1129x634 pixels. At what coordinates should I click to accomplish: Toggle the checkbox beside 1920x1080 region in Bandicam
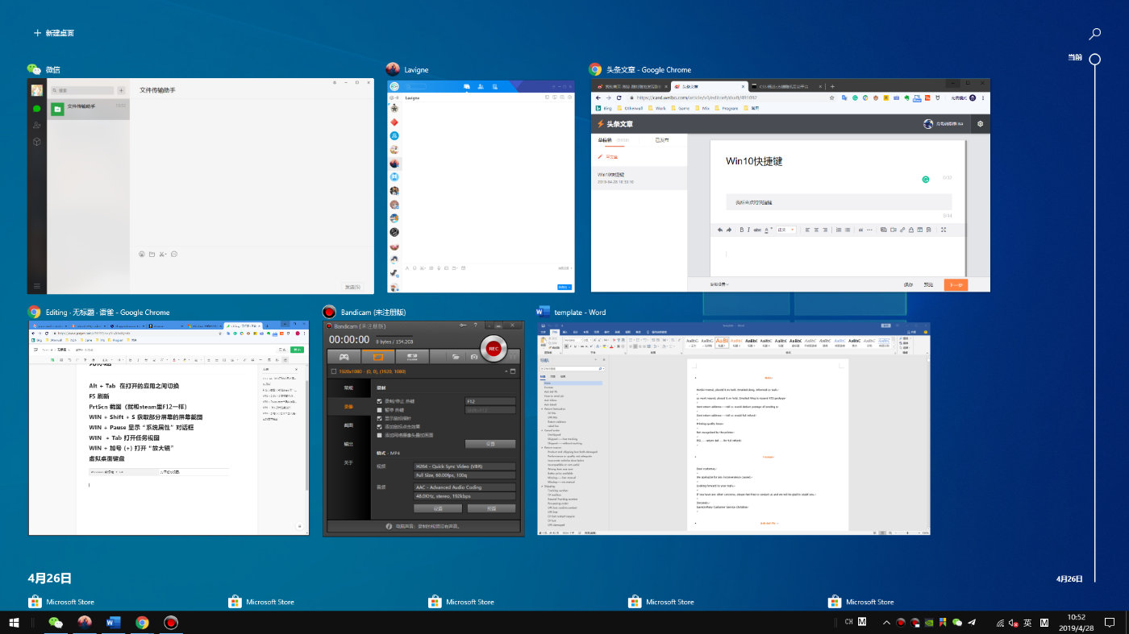pyautogui.click(x=334, y=371)
